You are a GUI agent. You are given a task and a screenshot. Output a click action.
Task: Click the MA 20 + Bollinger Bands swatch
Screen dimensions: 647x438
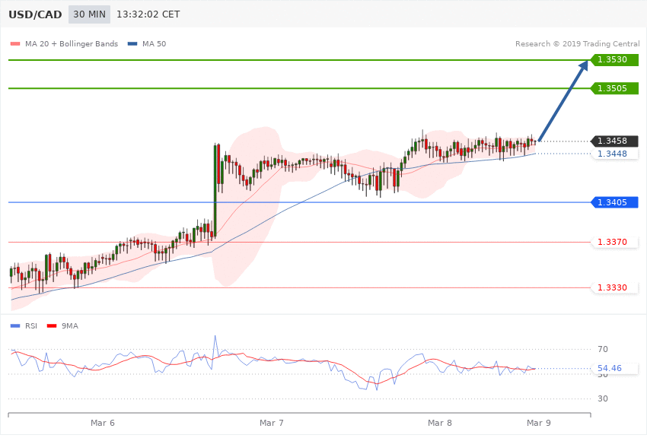pos(15,43)
